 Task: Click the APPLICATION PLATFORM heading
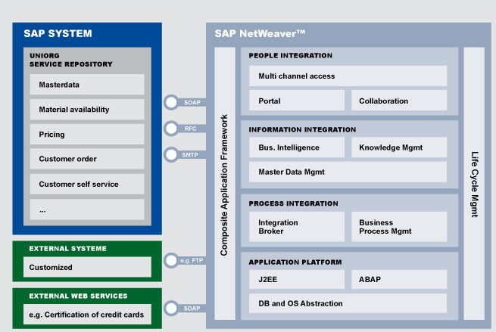295,262
